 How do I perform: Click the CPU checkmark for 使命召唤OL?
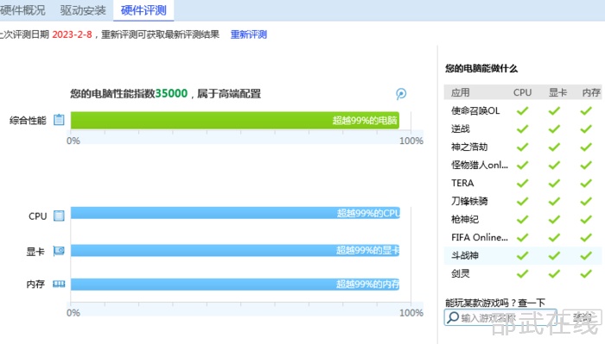click(522, 111)
